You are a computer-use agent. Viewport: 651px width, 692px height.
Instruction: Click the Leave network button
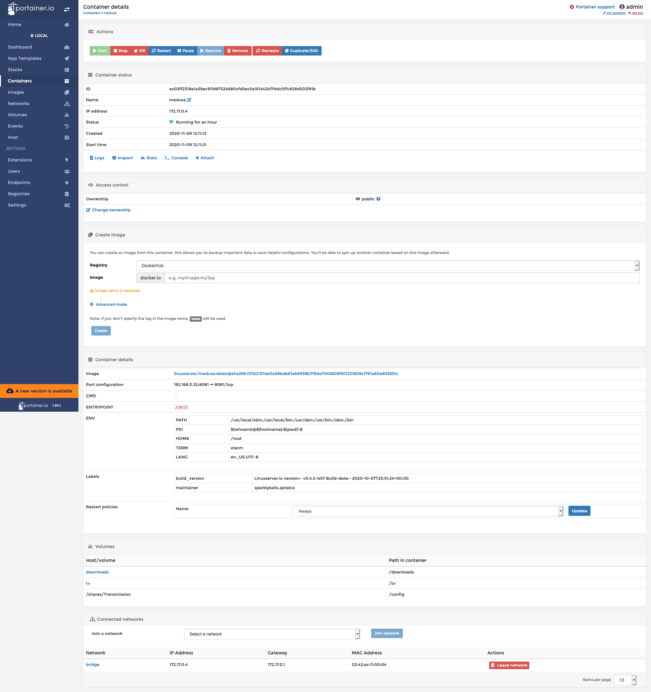coord(509,666)
